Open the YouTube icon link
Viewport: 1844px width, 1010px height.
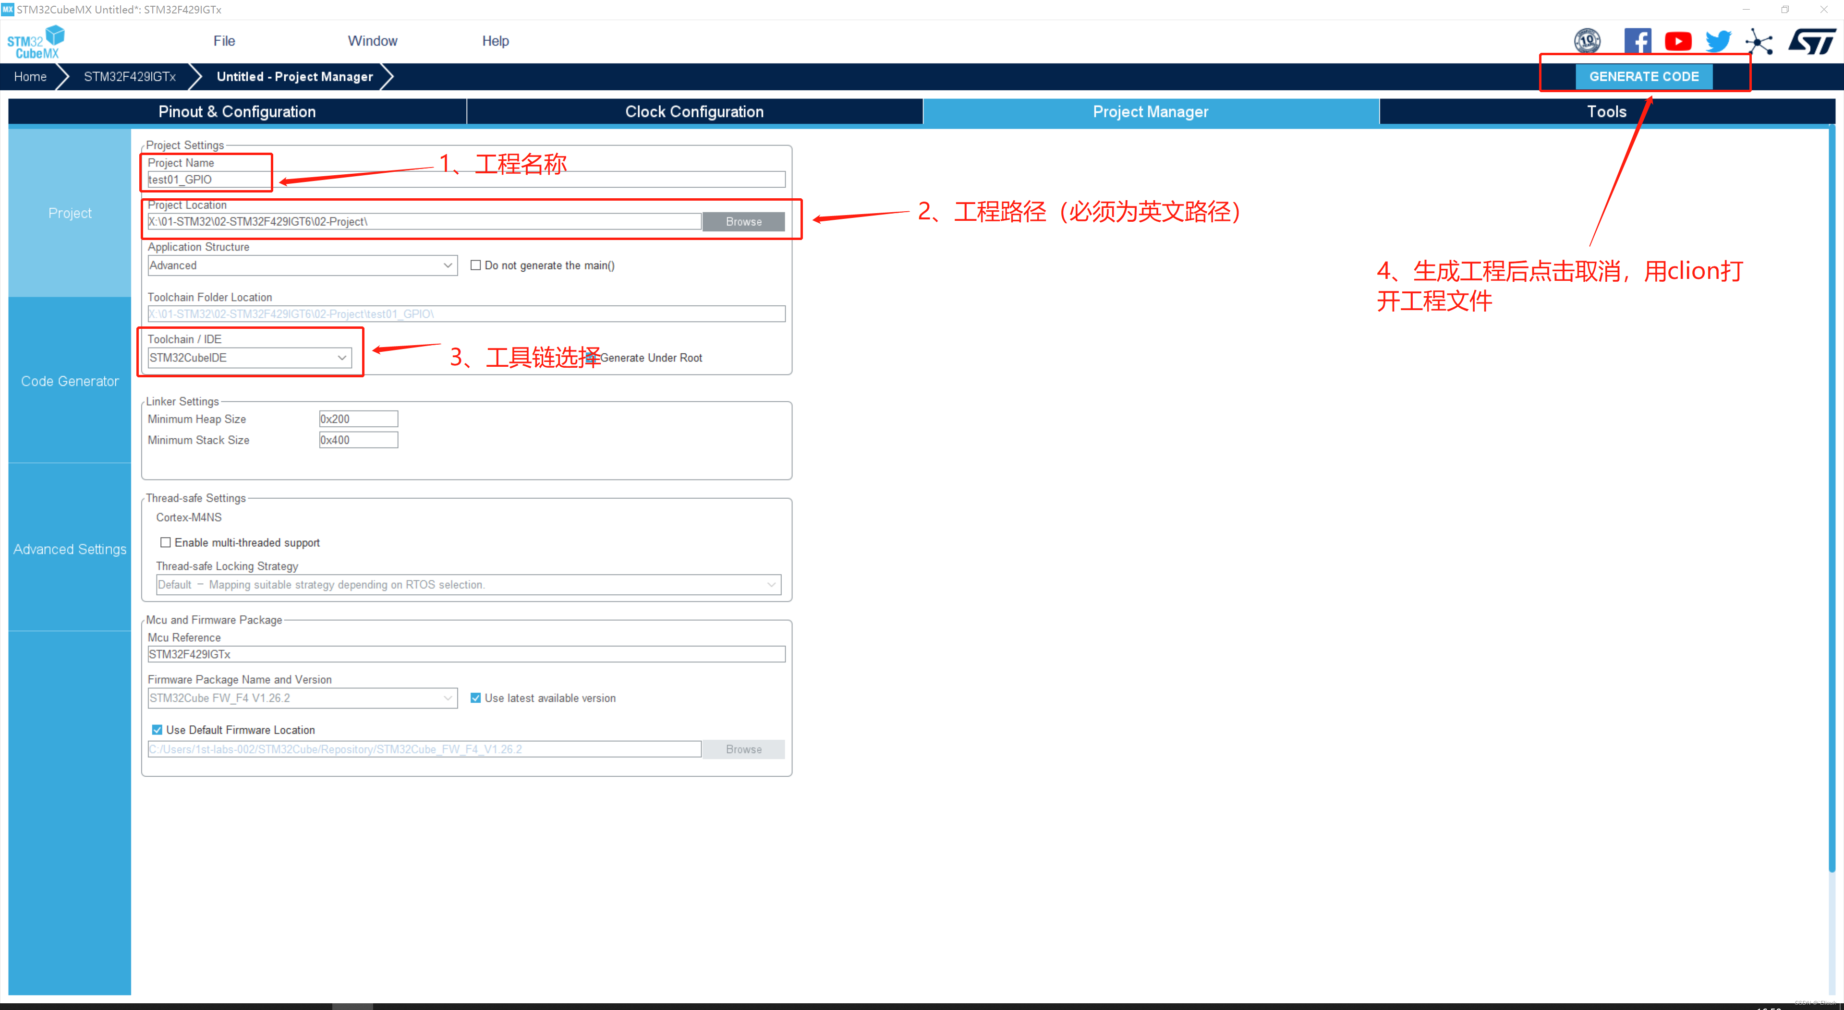(x=1677, y=41)
